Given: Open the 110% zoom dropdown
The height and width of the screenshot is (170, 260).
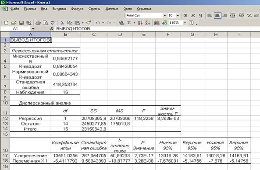Looking at the screenshot, I should coord(185,23).
